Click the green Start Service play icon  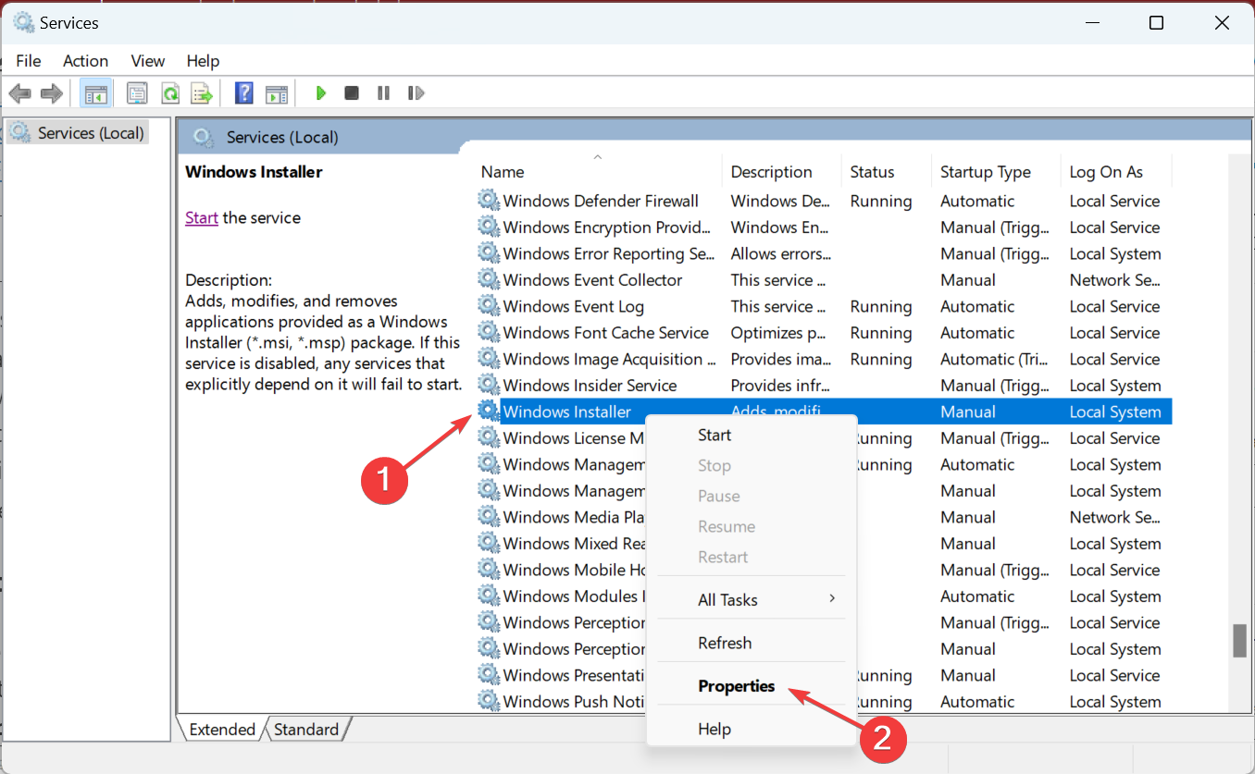point(321,93)
